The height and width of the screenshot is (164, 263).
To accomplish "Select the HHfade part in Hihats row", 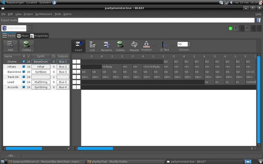I will coord(112,66).
